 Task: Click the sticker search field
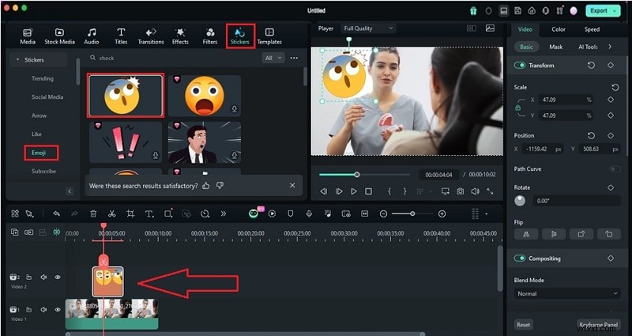pos(173,58)
